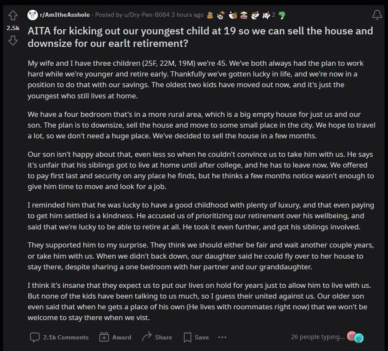Screen dimensions: 388x351
Task: Click the Share arrow icon
Action: click(x=147, y=337)
